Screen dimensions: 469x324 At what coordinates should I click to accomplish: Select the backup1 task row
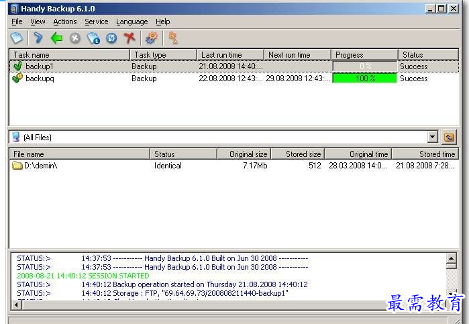[x=234, y=66]
